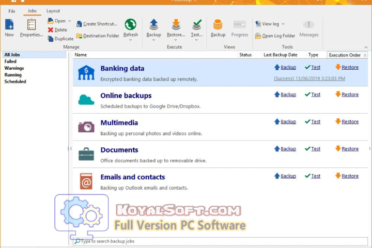This screenshot has height=248, width=372.
Task: Open the Destination Folder
Action: (98, 36)
